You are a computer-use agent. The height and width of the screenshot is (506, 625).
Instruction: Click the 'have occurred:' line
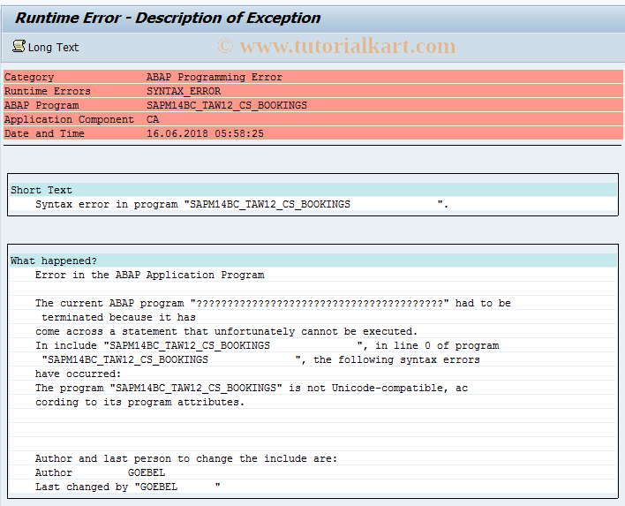pos(78,374)
